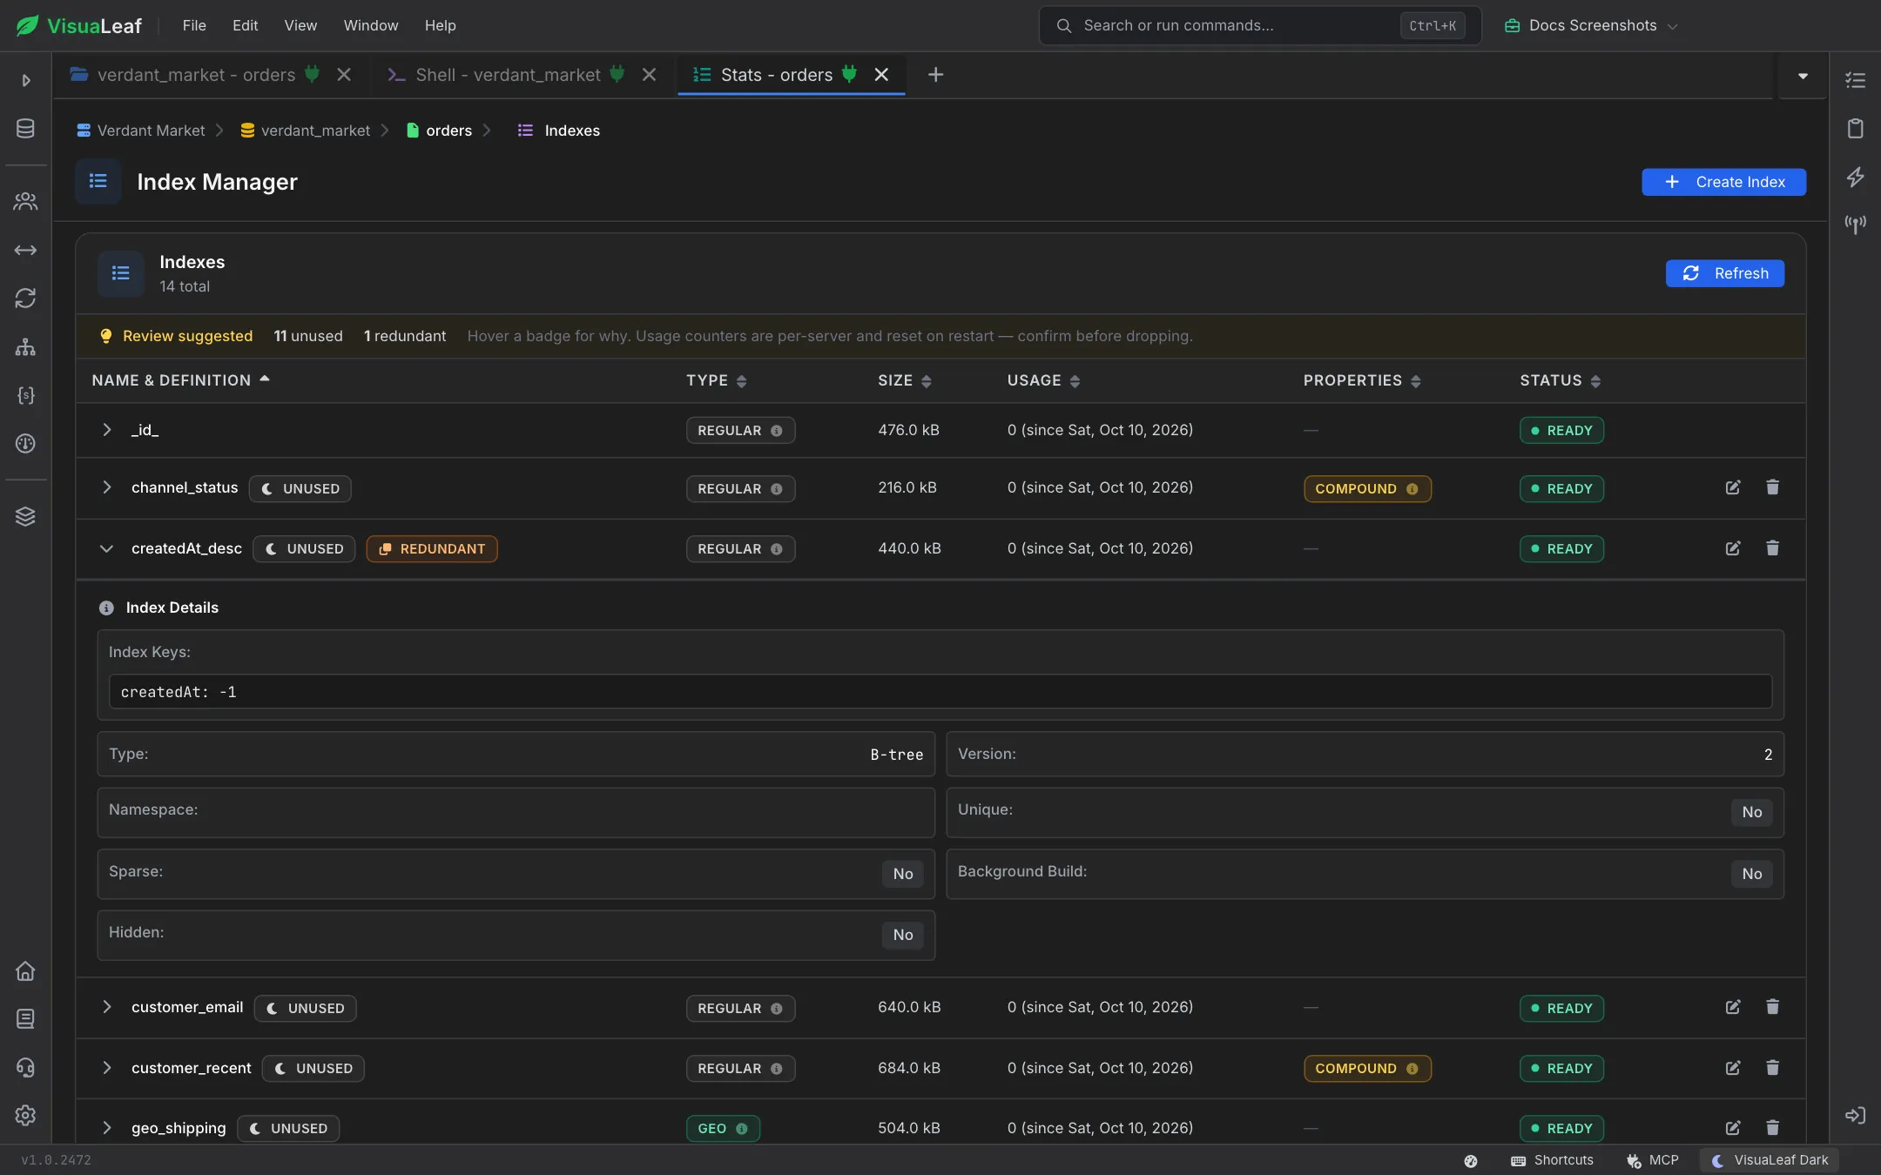Open the lightning bolt right panel icon
1881x1175 pixels.
click(x=1855, y=177)
